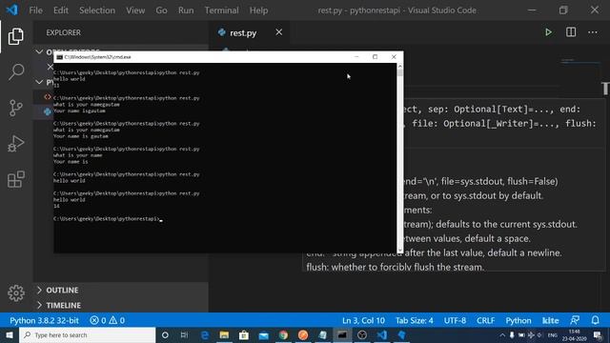610x343 pixels.
Task: Open Microsoft Store from the taskbar
Action: click(244, 334)
